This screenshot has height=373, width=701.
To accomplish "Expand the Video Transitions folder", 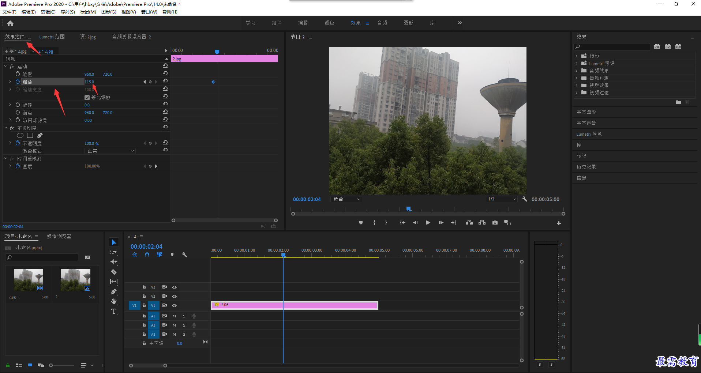I will coord(576,93).
